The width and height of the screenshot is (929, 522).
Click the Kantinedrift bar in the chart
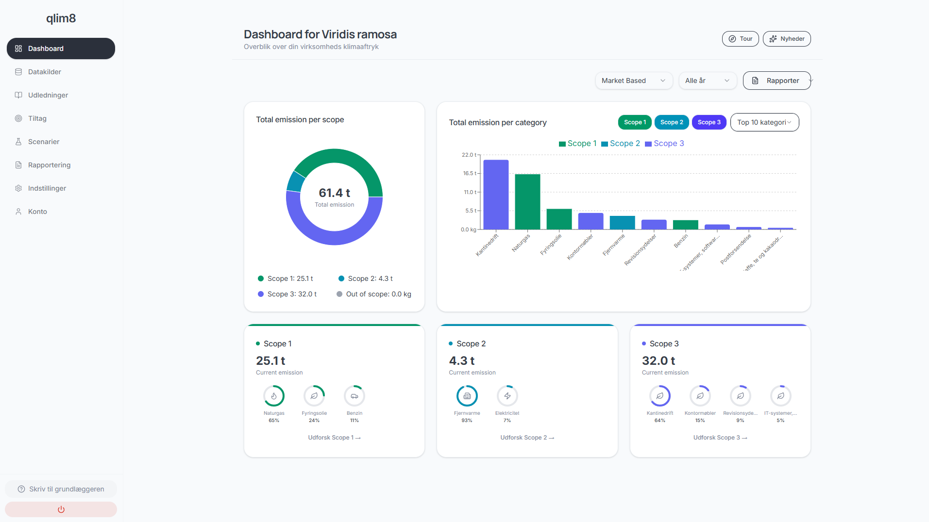(x=496, y=194)
